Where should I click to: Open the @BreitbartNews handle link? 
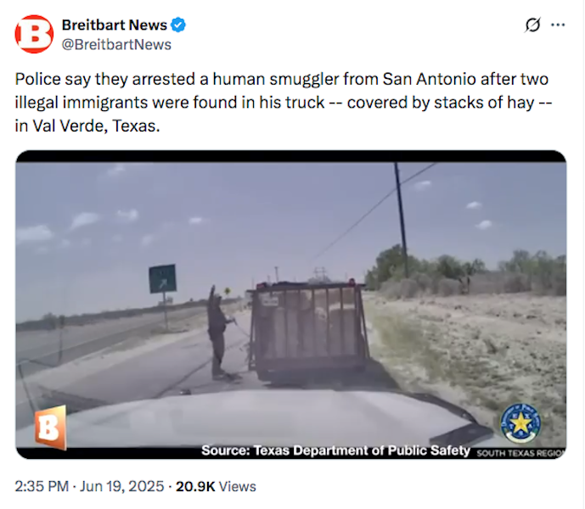tap(116, 44)
